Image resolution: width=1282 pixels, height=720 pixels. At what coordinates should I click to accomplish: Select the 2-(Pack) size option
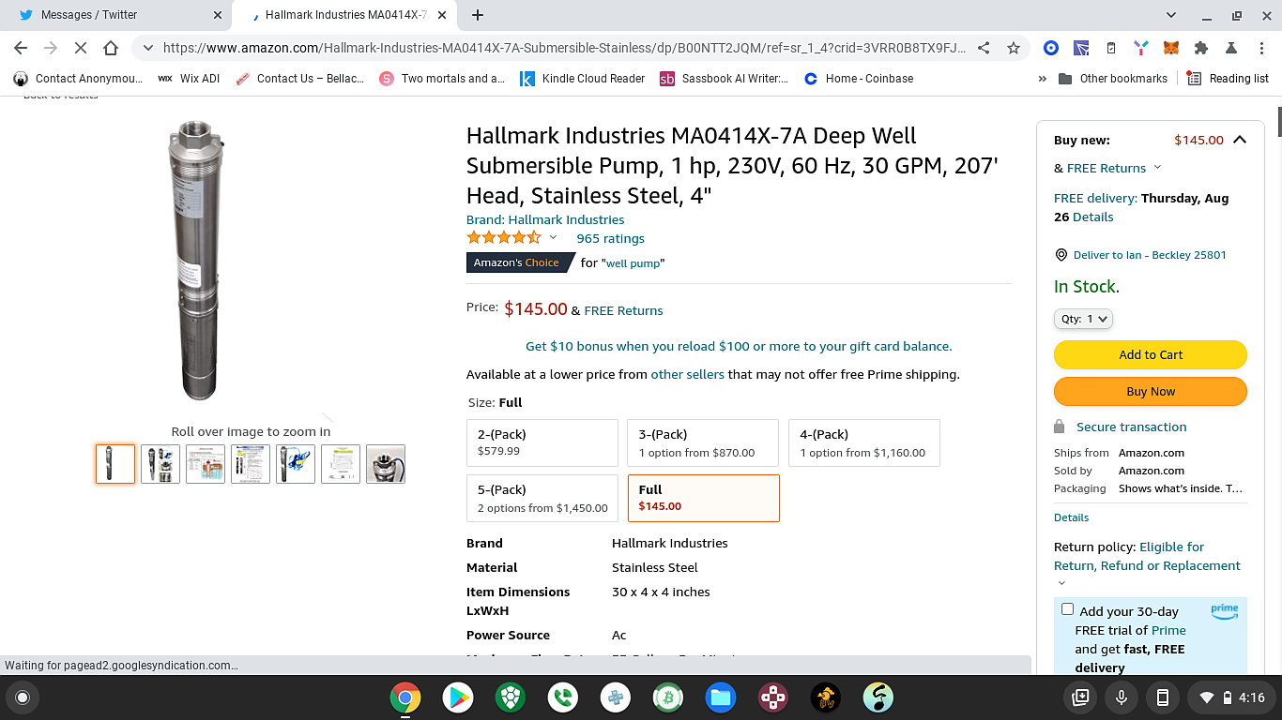(542, 442)
